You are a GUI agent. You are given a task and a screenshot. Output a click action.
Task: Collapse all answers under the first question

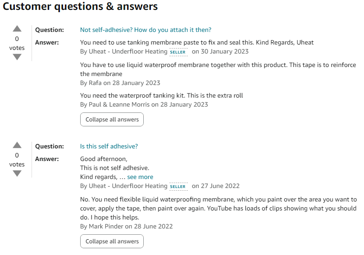112,120
